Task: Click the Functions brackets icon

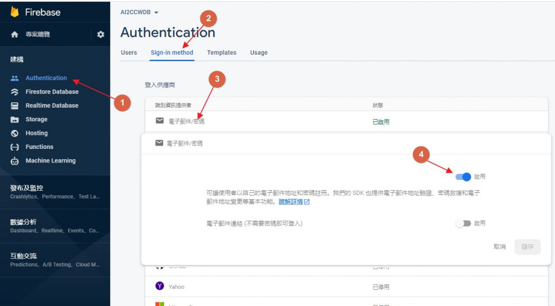Action: click(x=15, y=147)
